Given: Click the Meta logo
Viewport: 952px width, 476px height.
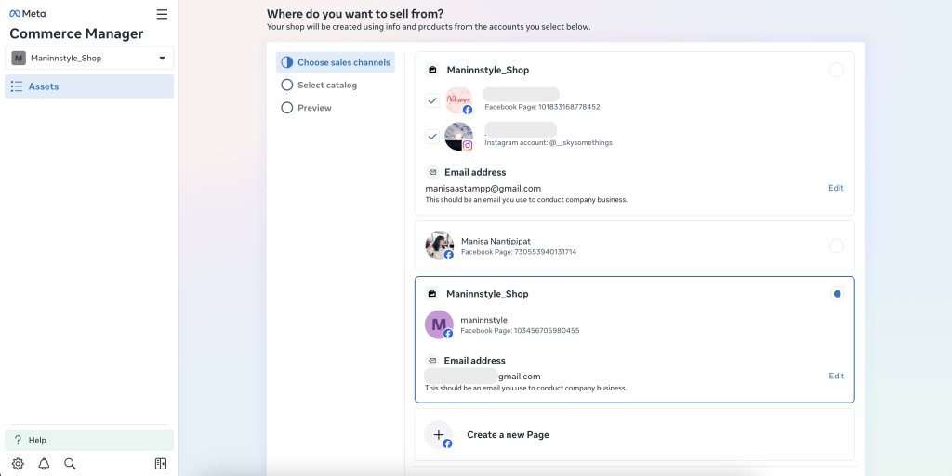Looking at the screenshot, I should [x=28, y=14].
